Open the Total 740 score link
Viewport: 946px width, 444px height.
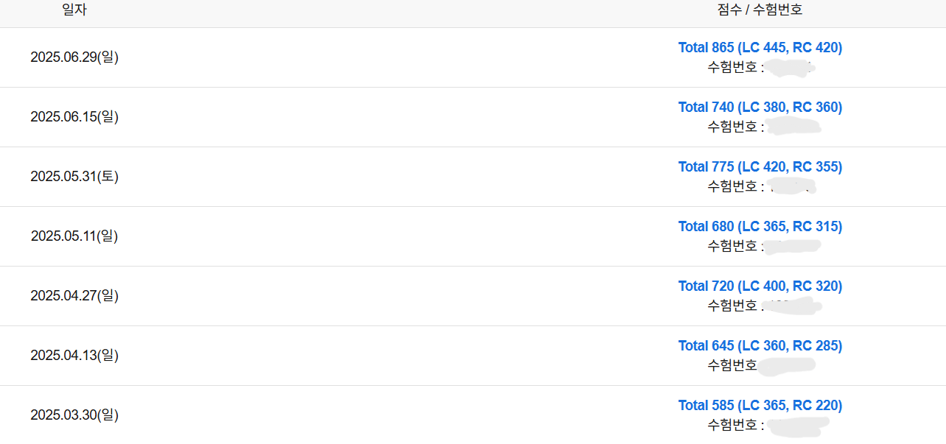[x=760, y=108]
